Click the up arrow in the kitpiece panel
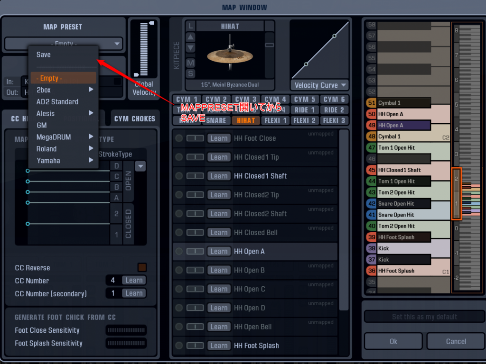The width and height of the screenshot is (486, 364). tap(190, 37)
